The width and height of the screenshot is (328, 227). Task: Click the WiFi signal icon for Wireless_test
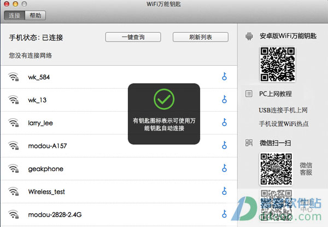pyautogui.click(x=13, y=191)
